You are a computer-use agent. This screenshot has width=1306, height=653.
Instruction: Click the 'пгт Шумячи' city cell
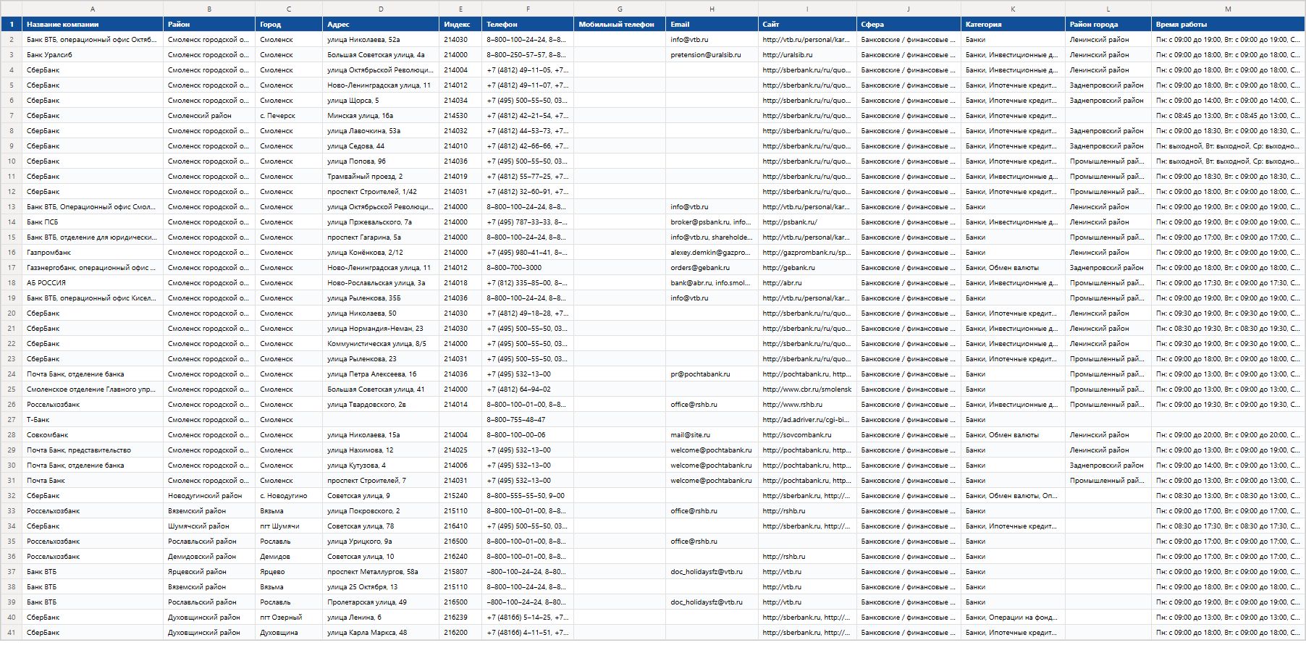(x=289, y=526)
